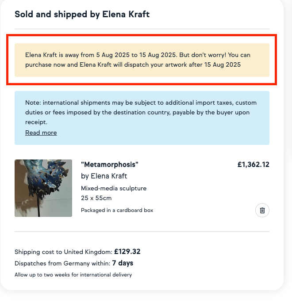Image resolution: width=292 pixels, height=303 pixels.
Task: Click the Packaged in a cardboard box text
Action: 117,210
